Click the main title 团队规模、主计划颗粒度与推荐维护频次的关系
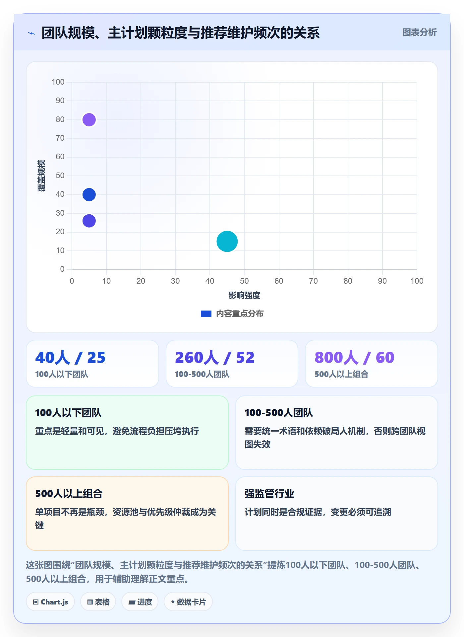Screen dimensions: 464x637 click(181, 33)
